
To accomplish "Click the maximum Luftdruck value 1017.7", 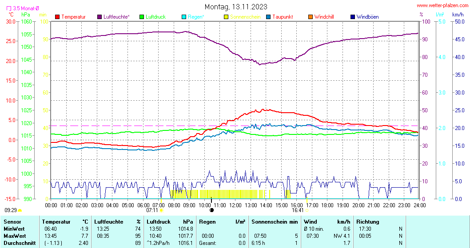I will coord(186,236).
